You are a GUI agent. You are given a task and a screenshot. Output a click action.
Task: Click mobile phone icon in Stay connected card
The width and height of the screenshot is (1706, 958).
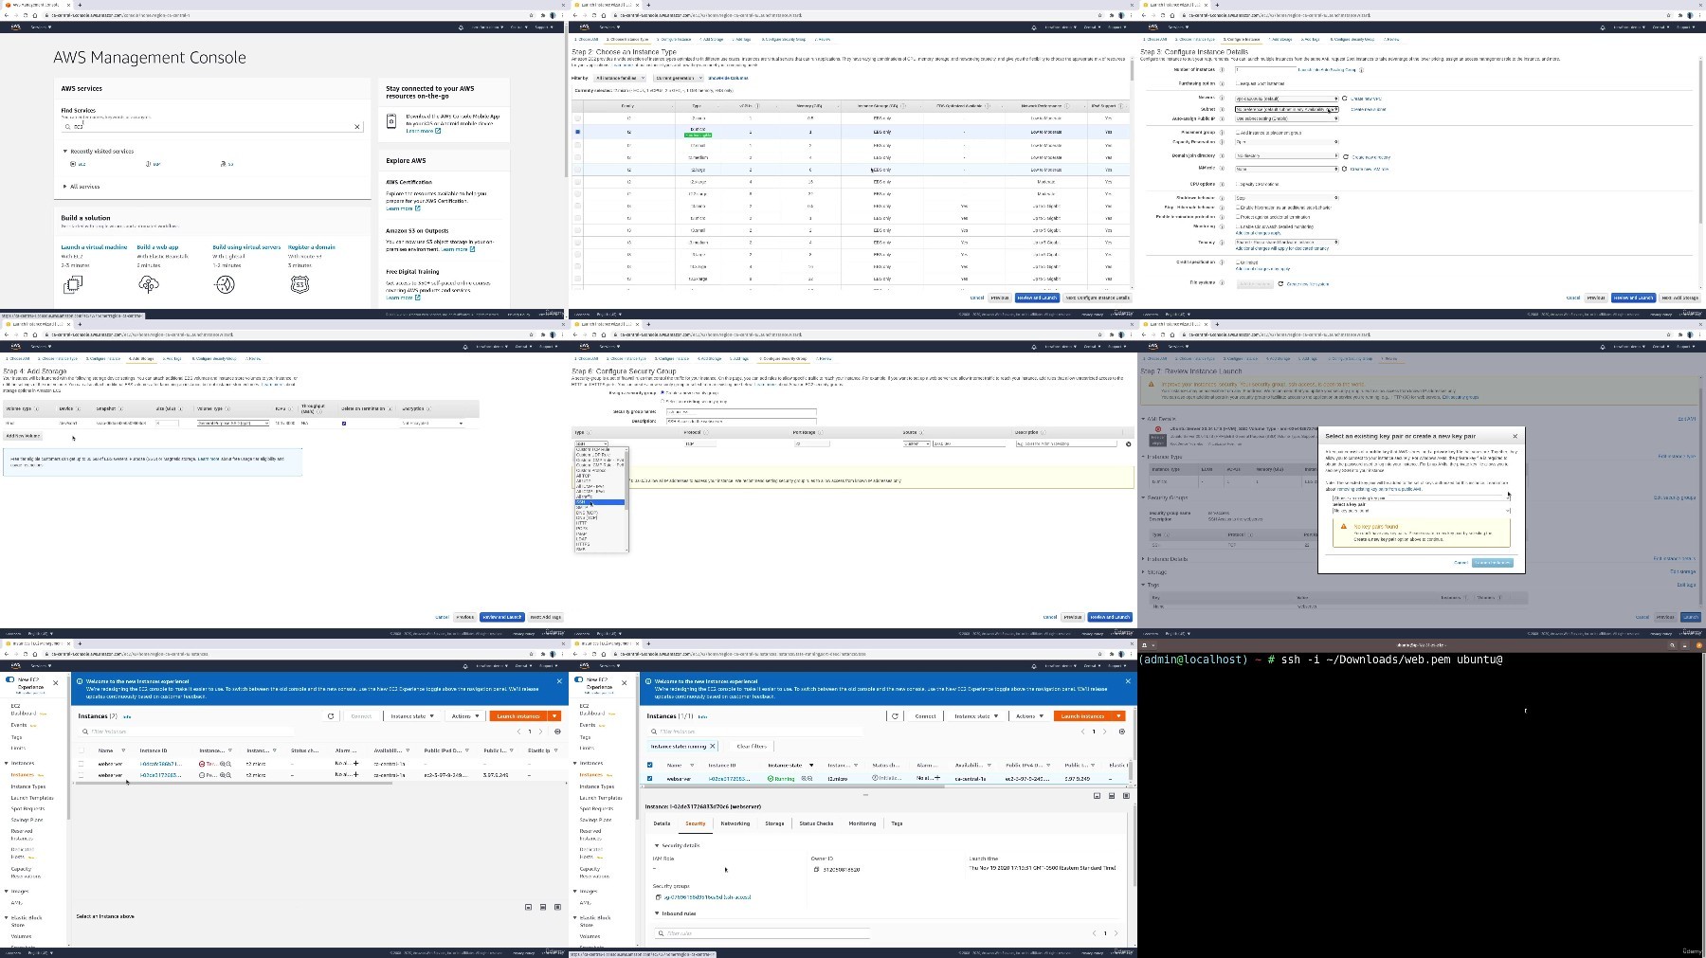tap(391, 121)
